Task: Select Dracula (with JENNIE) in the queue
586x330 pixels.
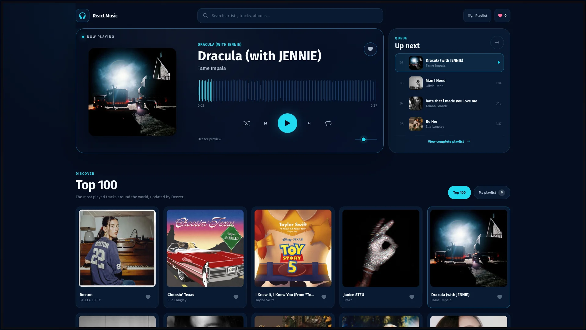Action: click(449, 63)
